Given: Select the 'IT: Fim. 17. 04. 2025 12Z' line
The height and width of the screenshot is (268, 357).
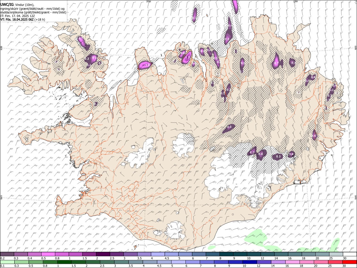Looking at the screenshot, I should tap(17, 16).
